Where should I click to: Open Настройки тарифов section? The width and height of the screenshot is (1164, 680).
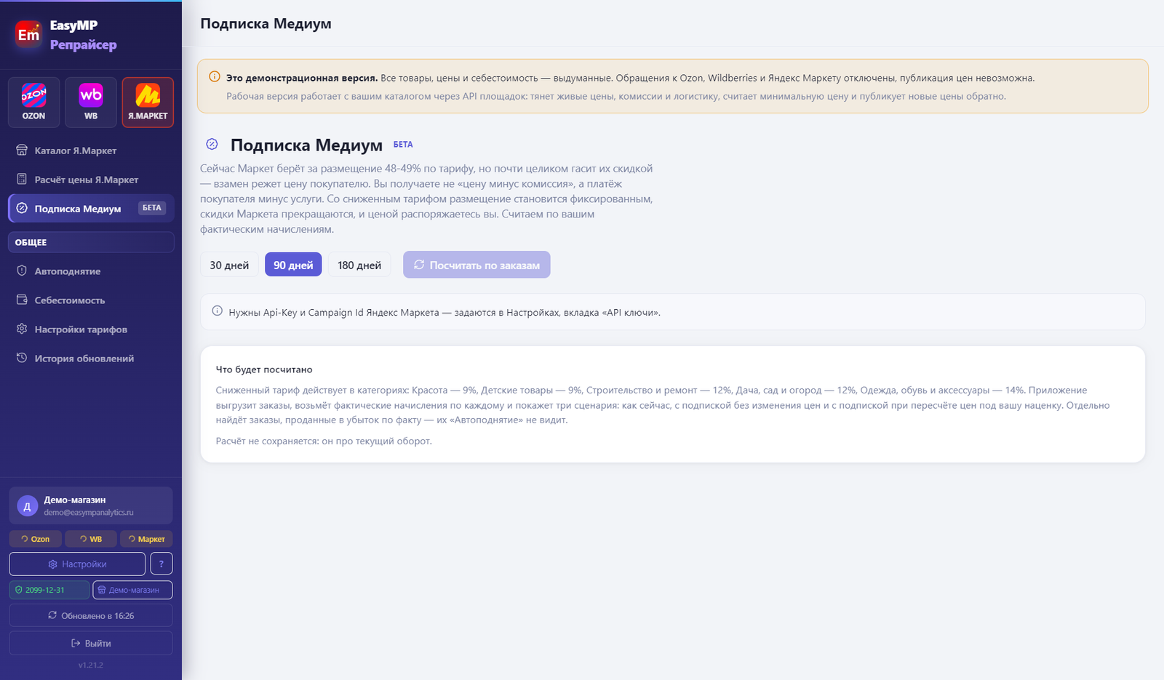[x=91, y=329]
